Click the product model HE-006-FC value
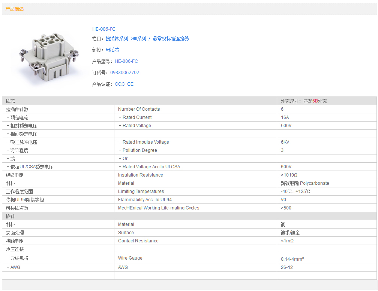This screenshot has height=291, width=378. point(126,61)
